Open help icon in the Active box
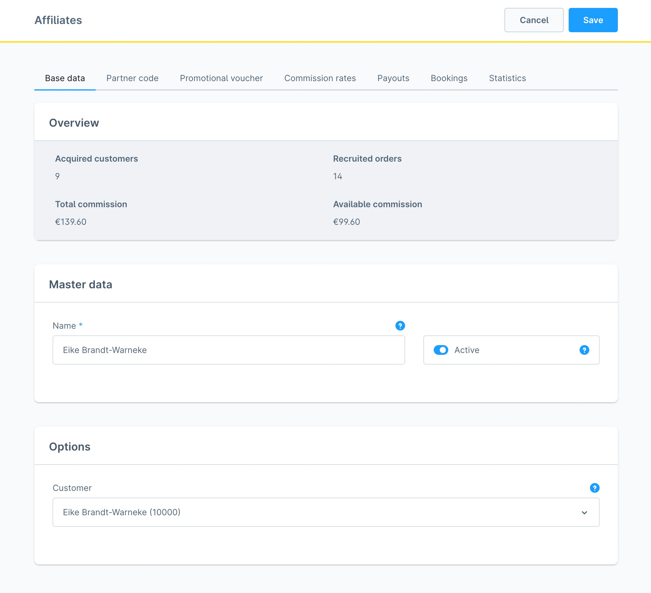This screenshot has width=651, height=593. click(584, 350)
